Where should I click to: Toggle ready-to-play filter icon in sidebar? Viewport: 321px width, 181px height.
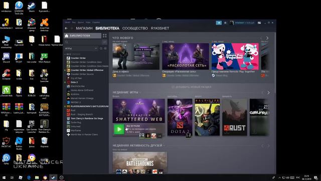[105, 48]
